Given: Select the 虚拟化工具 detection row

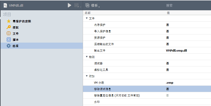Looking at the screenshot, I should click(x=147, y=70).
